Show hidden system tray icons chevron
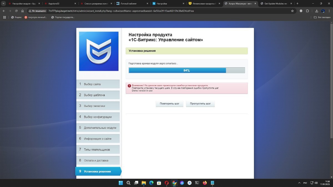The width and height of the screenshot is (333, 187). (x=299, y=183)
